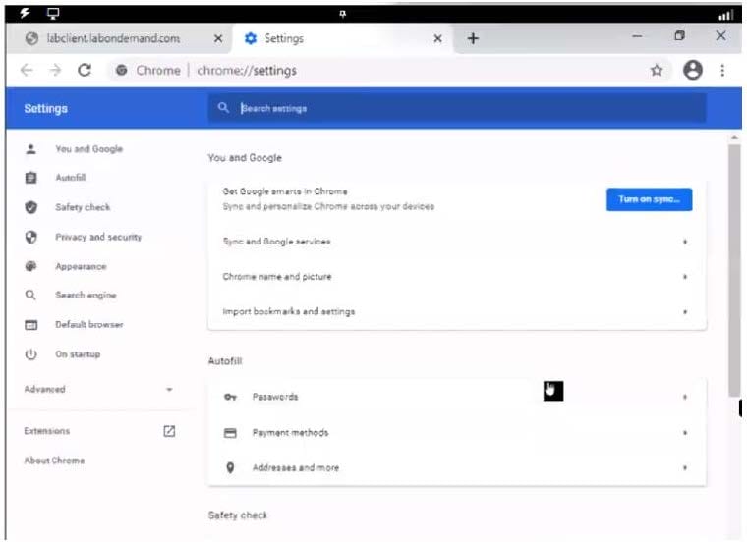Click the browser forward arrow

point(56,71)
